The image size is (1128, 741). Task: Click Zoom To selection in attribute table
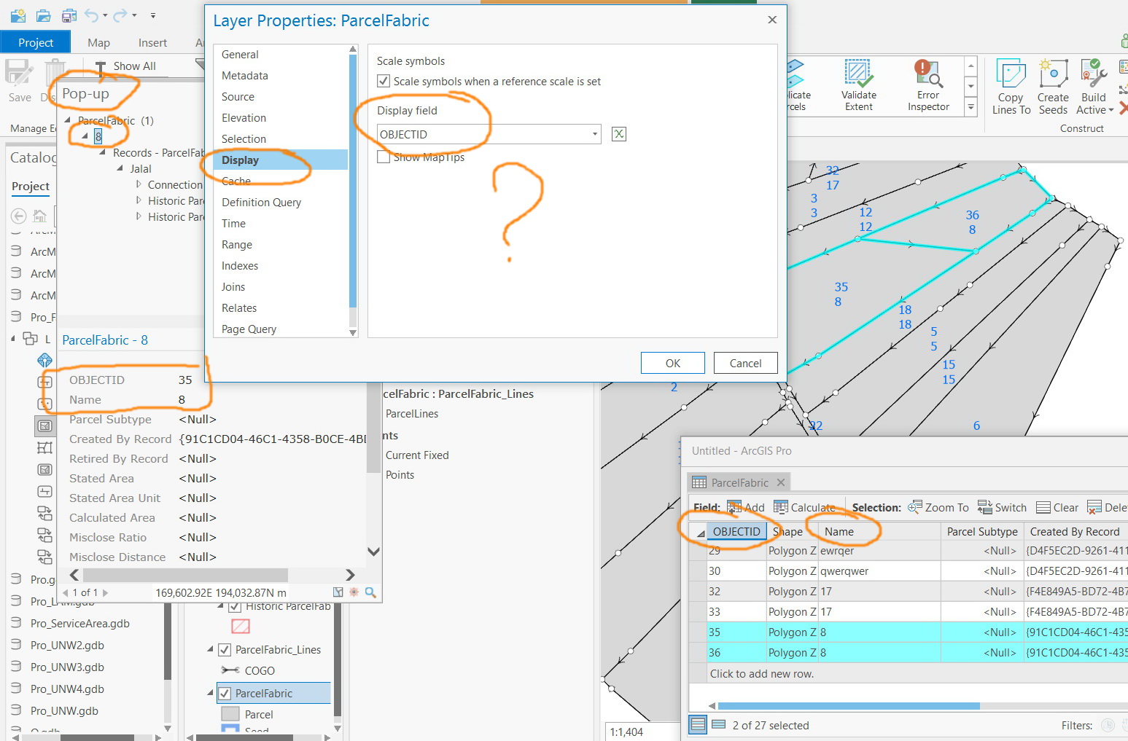pos(938,507)
